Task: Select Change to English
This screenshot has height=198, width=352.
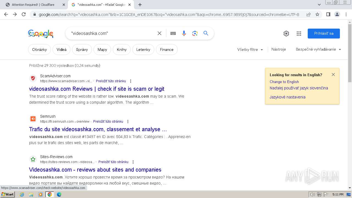Action: point(284,82)
